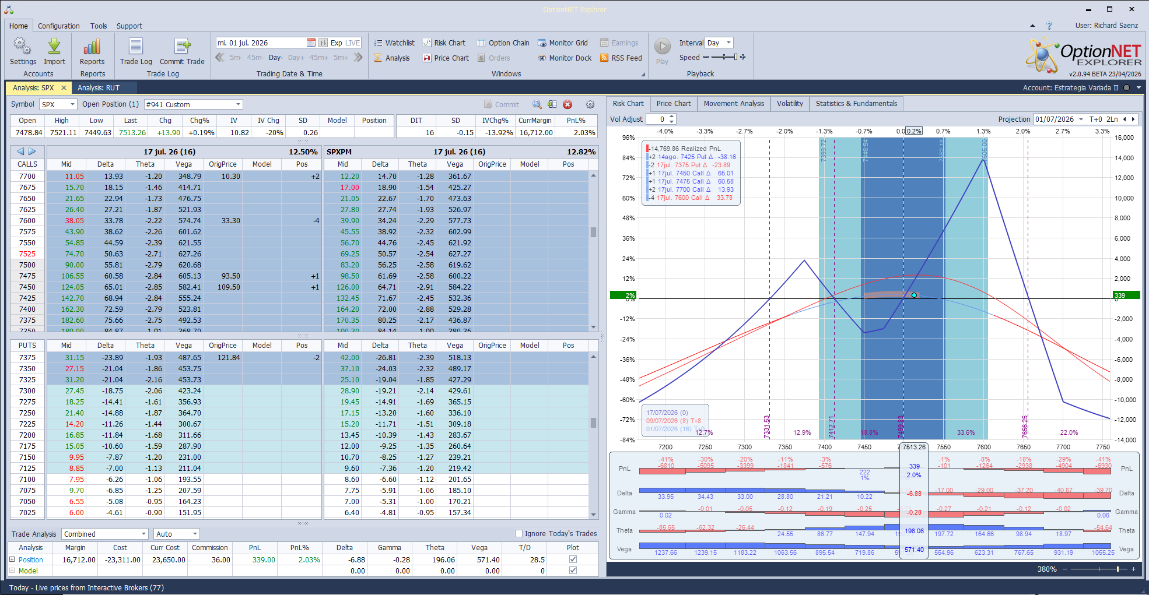1149x595 pixels.
Task: Enable Ignore Today's Trades checkbox
Action: tap(519, 533)
